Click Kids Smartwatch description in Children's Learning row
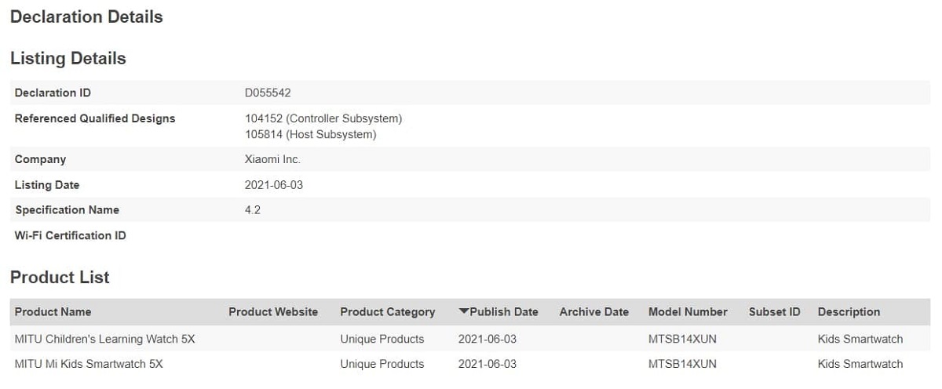 tap(860, 340)
